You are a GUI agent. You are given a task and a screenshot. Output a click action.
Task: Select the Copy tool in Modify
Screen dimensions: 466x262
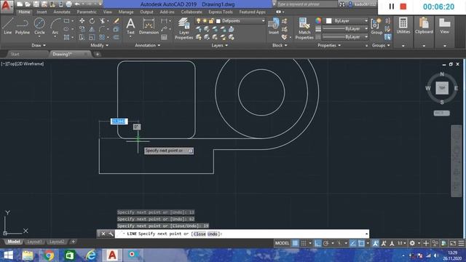click(82, 29)
